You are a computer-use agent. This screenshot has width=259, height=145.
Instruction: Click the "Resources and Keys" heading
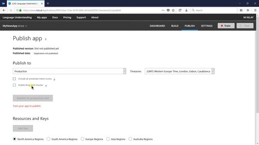pos(31,118)
